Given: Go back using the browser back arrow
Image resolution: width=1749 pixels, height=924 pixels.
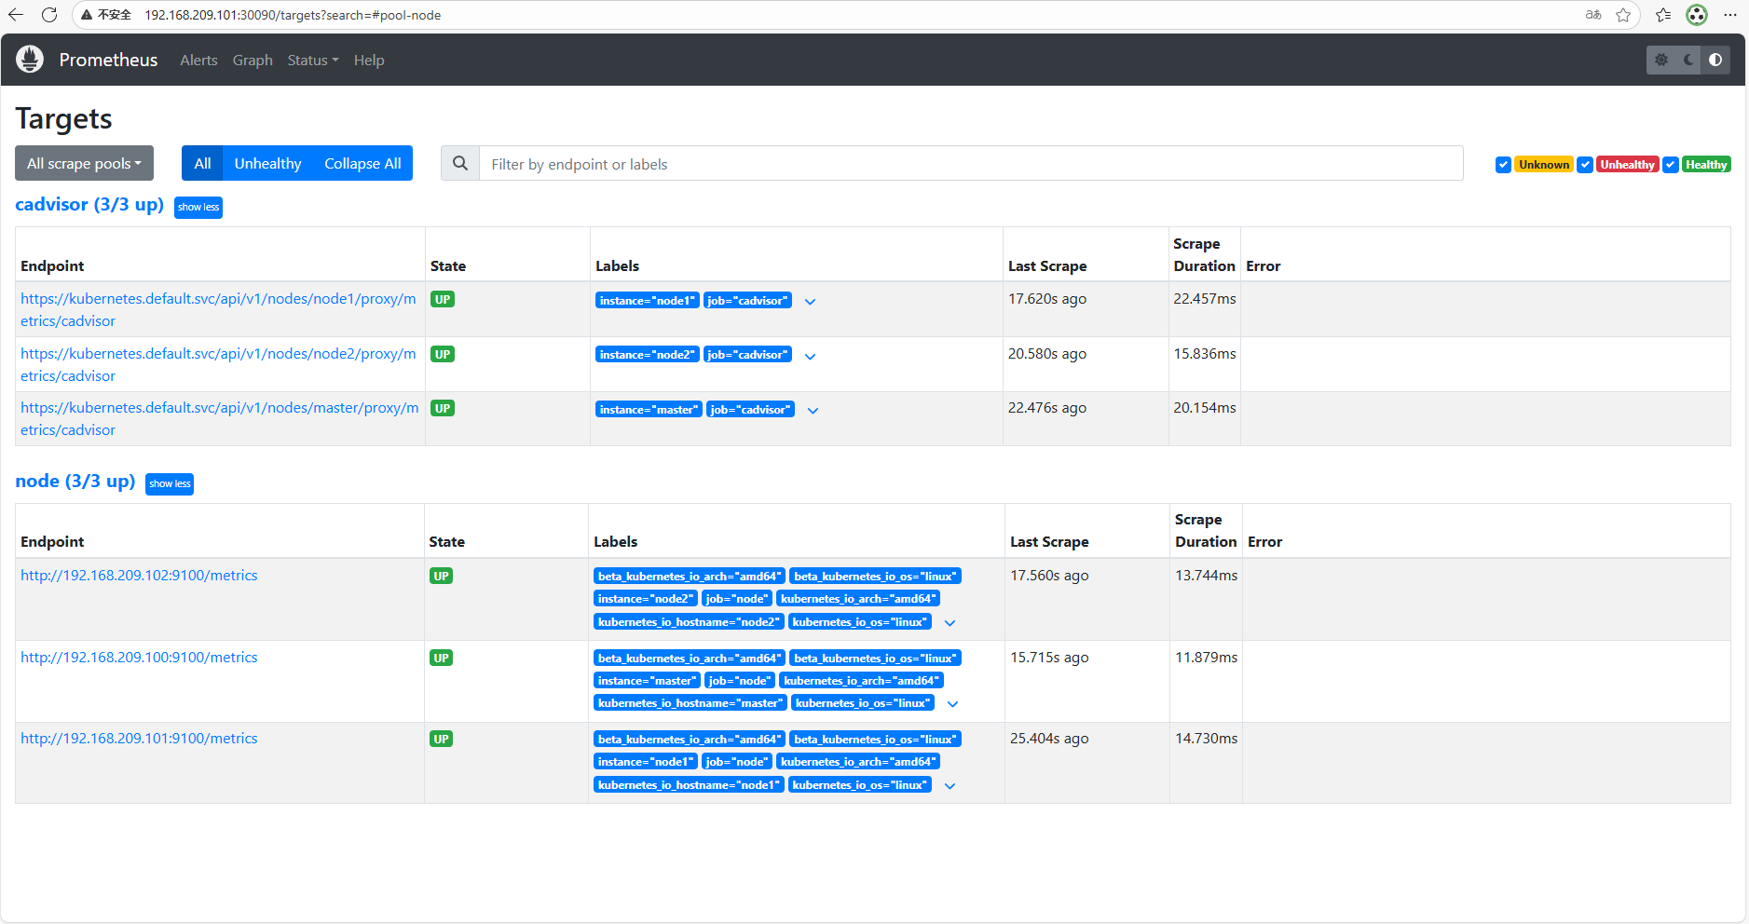Looking at the screenshot, I should 16,15.
